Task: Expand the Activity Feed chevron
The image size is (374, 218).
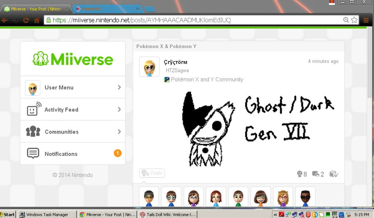Action: (x=119, y=109)
